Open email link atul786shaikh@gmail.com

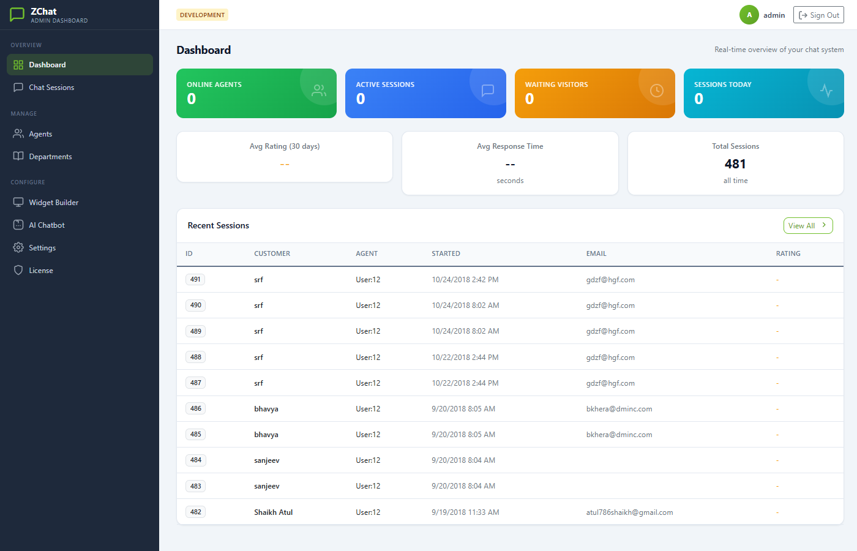point(629,512)
